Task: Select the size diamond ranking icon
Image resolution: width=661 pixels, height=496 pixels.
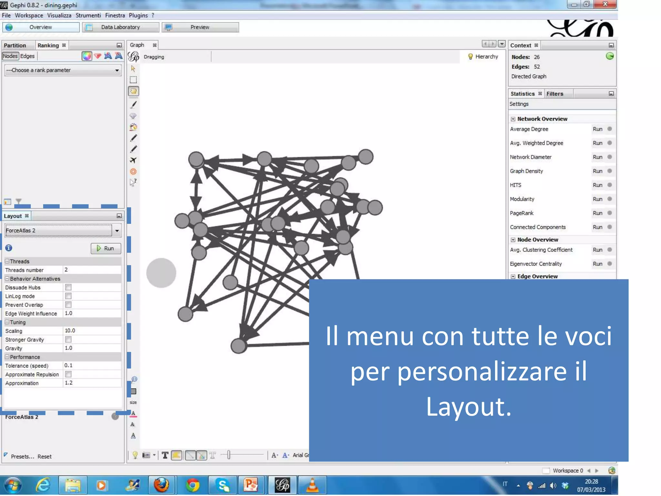Action: 98,56
